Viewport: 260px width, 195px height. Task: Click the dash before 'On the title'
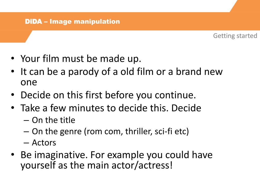26,120
